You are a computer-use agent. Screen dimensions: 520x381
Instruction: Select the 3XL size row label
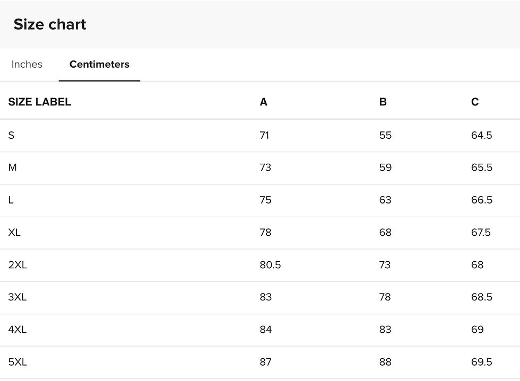(x=18, y=297)
